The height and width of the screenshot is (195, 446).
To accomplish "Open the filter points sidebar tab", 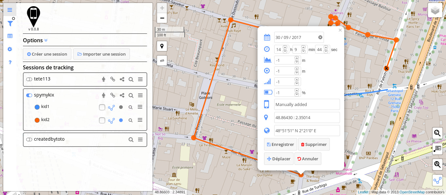I will pyautogui.click(x=10, y=23).
